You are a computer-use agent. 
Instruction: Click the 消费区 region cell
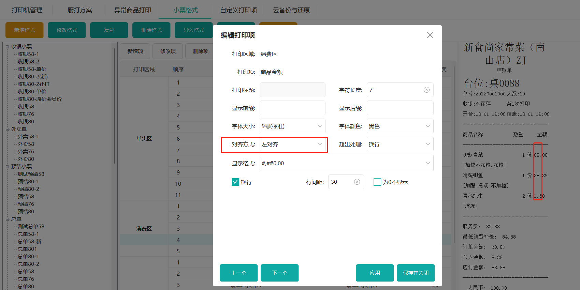coord(144,229)
